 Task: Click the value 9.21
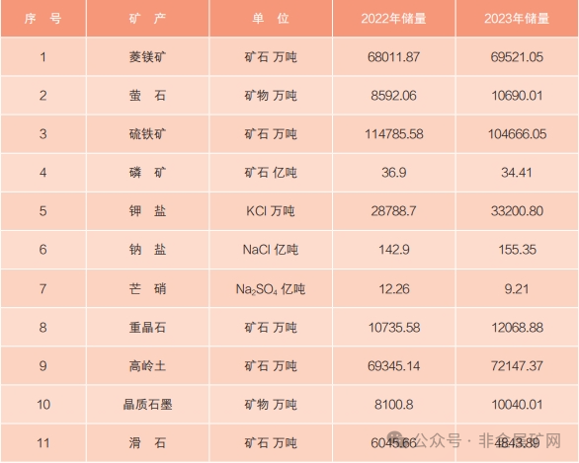517,288
